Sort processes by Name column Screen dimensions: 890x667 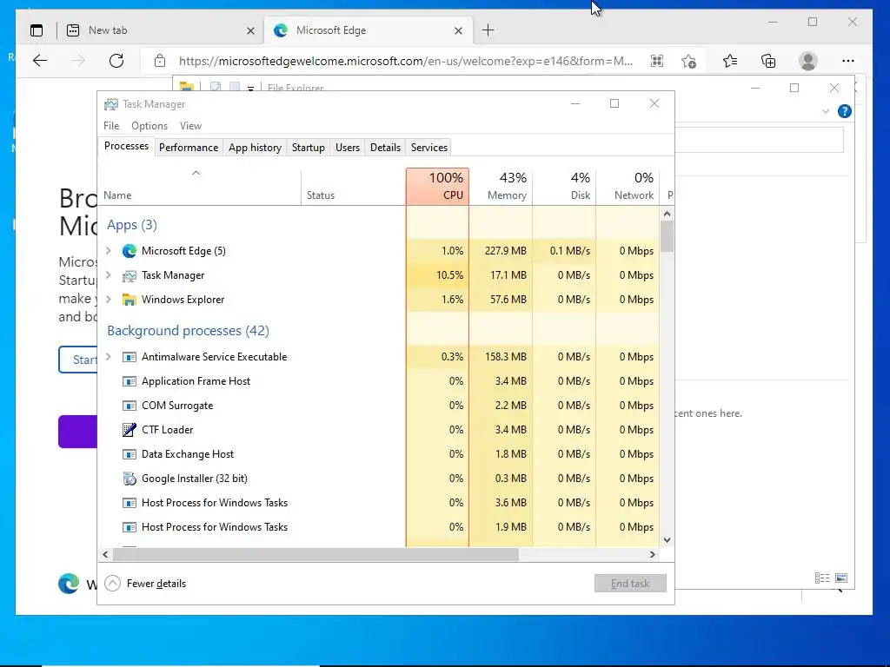click(x=199, y=187)
